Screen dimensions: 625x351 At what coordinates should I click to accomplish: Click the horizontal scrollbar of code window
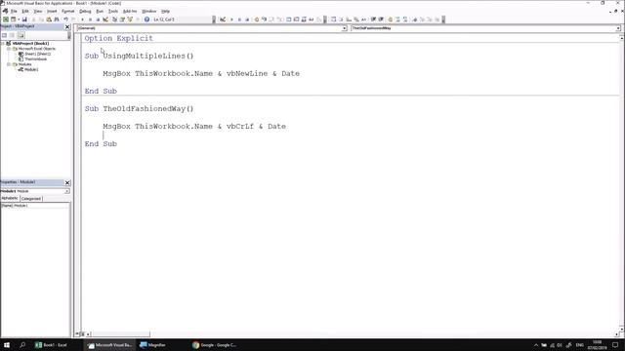121,334
